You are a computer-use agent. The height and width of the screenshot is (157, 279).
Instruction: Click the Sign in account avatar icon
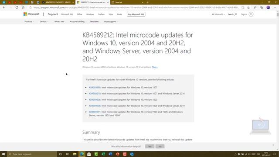251,14
